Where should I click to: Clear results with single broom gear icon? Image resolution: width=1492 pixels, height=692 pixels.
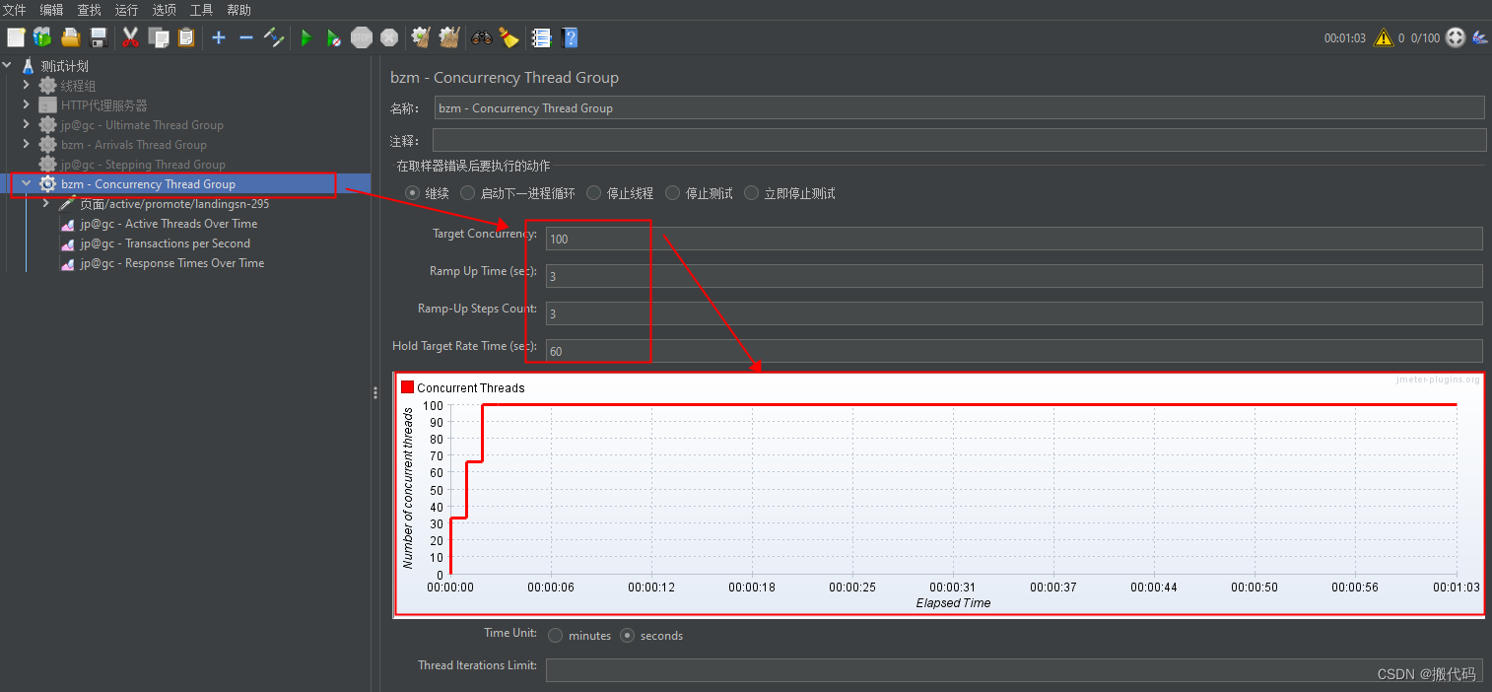tap(422, 37)
